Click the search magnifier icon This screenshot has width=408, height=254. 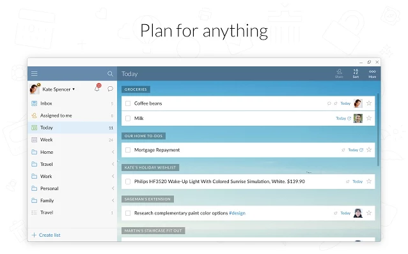pyautogui.click(x=111, y=74)
